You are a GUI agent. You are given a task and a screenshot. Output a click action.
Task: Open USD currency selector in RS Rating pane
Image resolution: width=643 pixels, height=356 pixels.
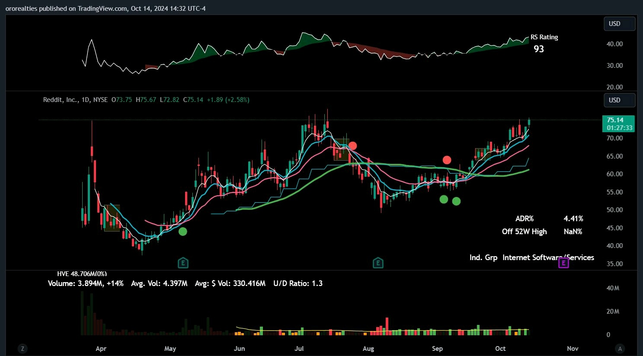(620, 24)
